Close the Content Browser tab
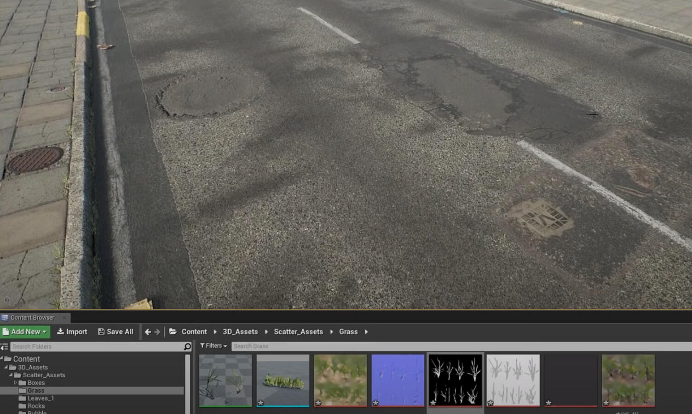This screenshot has height=414, width=692. 64,318
